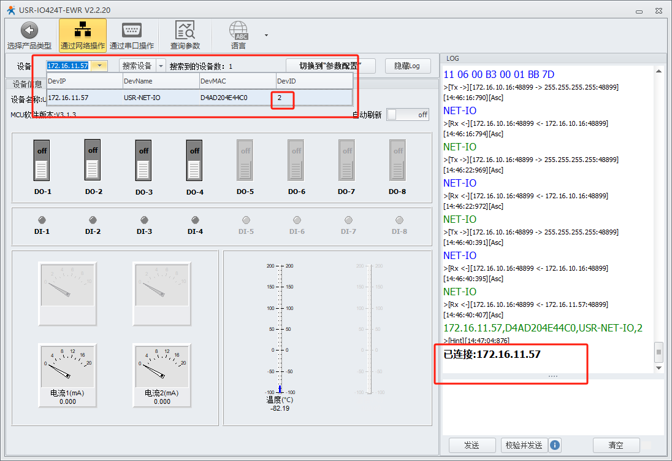Select the network operation icon
672x461 pixels.
tap(82, 31)
